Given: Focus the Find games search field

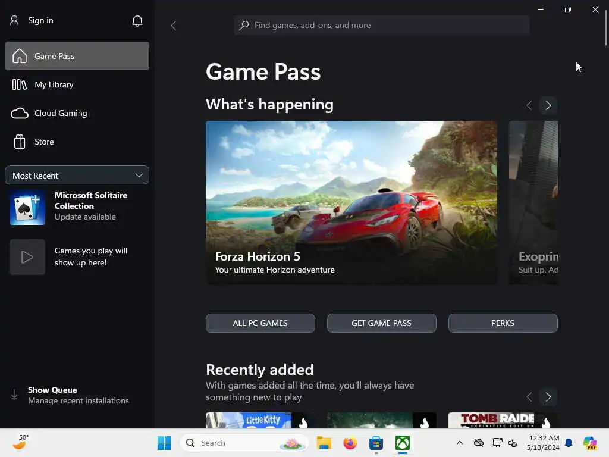Looking at the screenshot, I should pos(381,25).
